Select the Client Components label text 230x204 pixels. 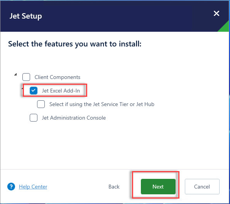(57, 77)
